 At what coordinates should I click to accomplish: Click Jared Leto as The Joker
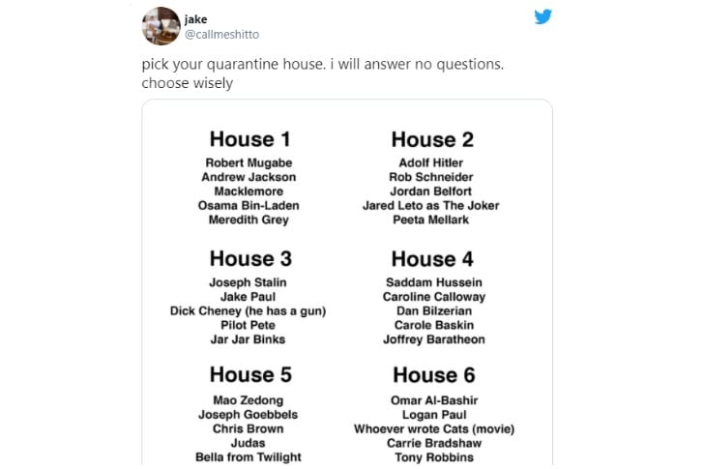click(431, 206)
